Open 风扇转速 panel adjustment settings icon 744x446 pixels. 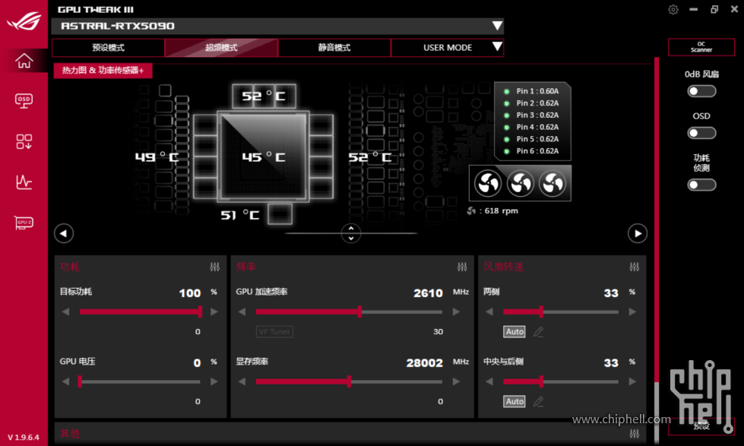click(635, 267)
